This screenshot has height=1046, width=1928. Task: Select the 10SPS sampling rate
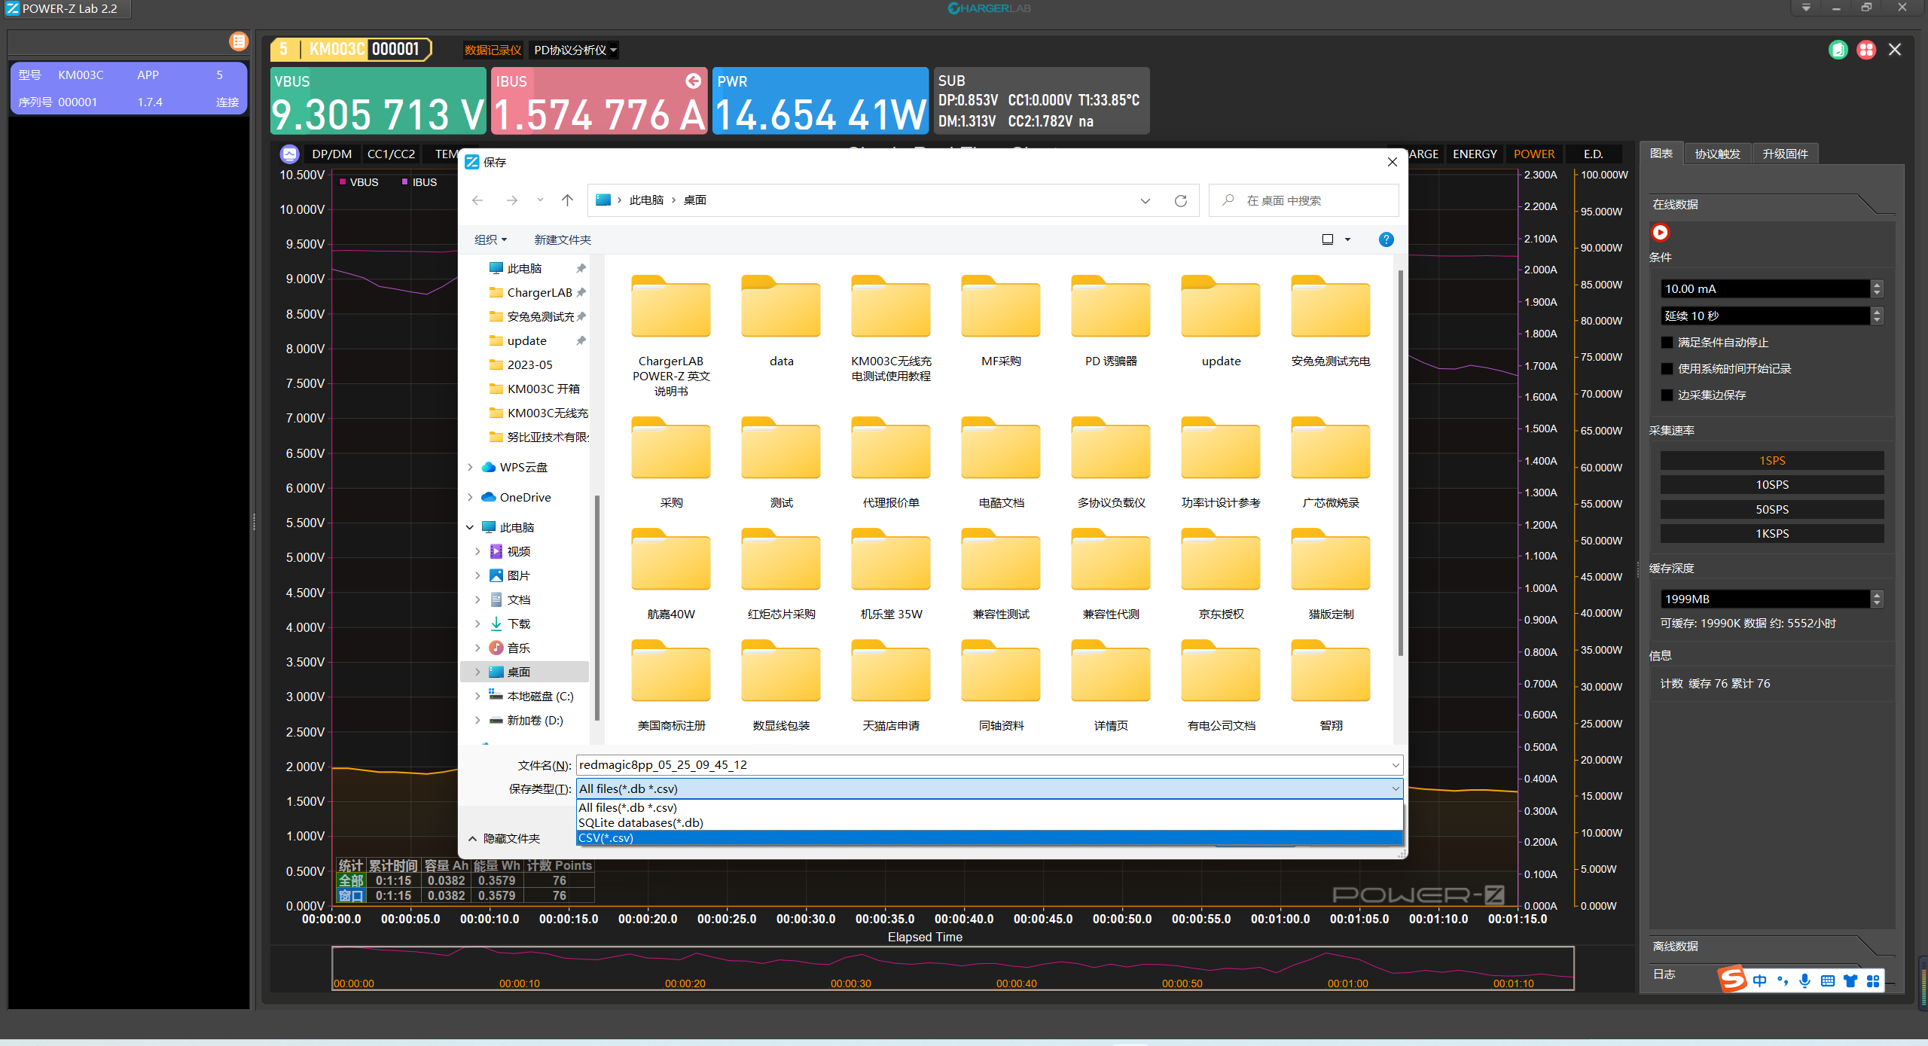click(x=1771, y=485)
